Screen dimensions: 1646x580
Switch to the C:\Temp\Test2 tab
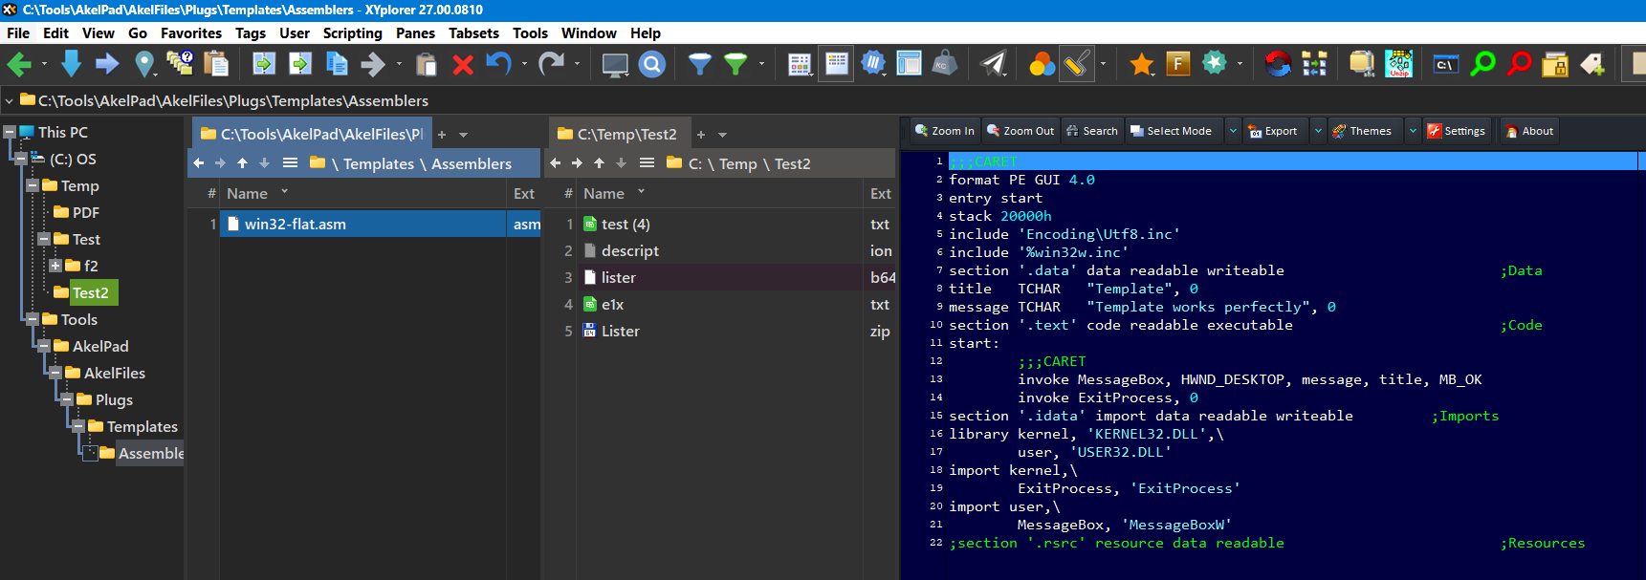[618, 134]
